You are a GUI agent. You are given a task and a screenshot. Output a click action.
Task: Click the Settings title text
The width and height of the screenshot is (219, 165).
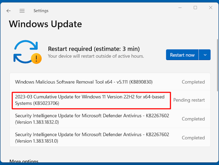point(41,11)
